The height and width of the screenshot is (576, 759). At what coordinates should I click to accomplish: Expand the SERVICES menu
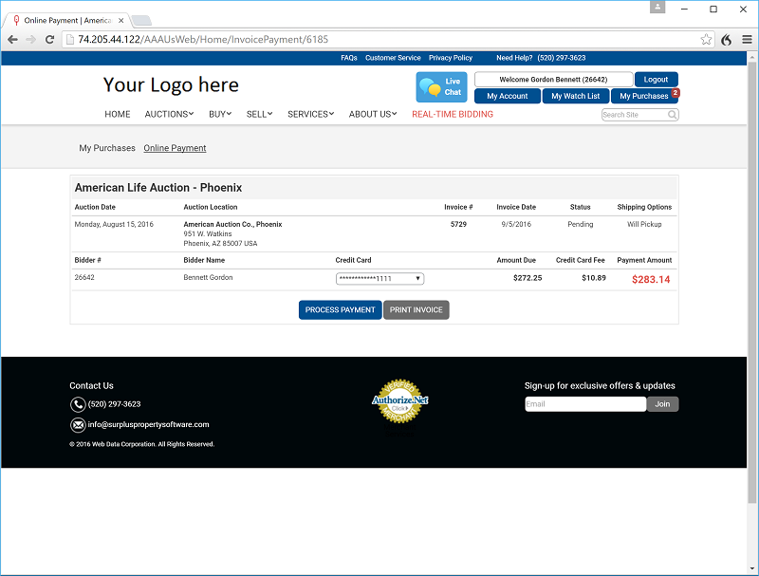point(311,114)
